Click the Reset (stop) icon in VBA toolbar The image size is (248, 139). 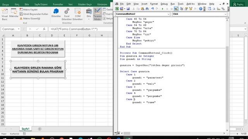[171, 9]
